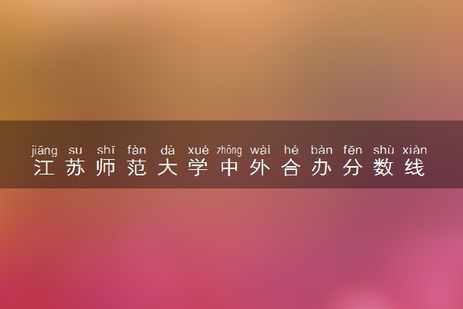This screenshot has width=463, height=309.
Task: Click the pinyin label xué
Action: click(x=198, y=151)
